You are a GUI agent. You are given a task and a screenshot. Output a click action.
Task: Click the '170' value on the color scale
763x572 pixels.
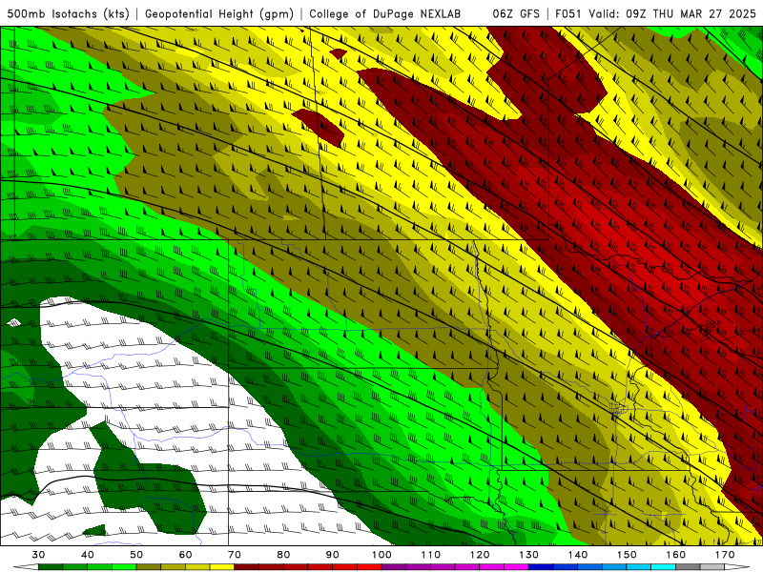[x=725, y=555]
